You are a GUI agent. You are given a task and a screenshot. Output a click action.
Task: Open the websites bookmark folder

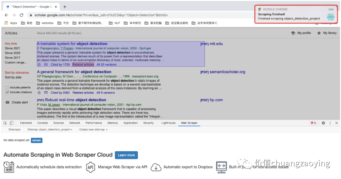[45, 23]
